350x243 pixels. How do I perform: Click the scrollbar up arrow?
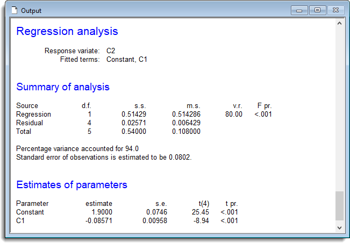[339, 24]
